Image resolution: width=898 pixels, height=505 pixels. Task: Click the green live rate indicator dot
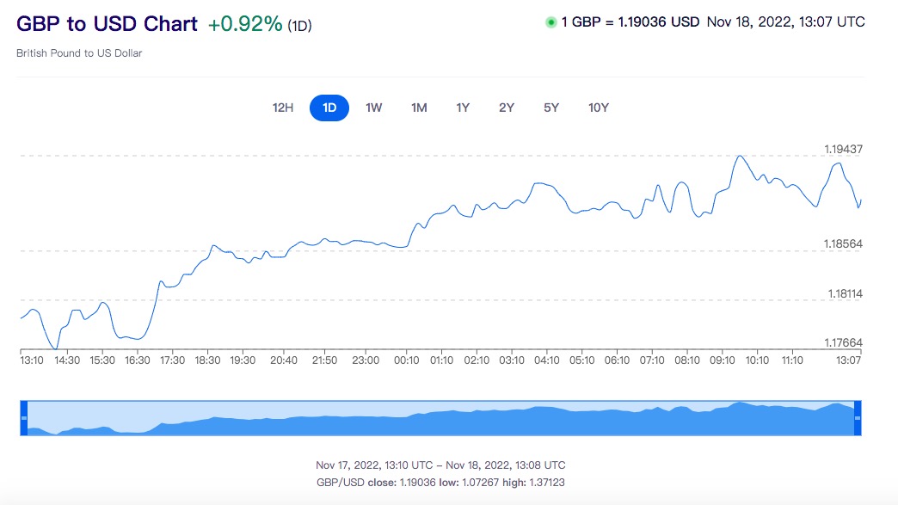tap(550, 22)
